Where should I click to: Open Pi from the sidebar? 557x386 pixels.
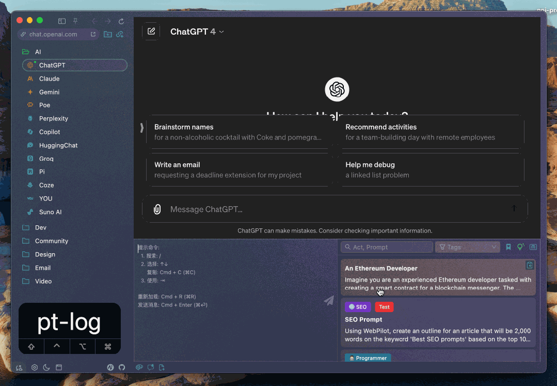click(75, 172)
